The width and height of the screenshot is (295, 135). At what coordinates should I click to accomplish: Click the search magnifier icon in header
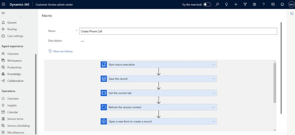(x=217, y=4)
